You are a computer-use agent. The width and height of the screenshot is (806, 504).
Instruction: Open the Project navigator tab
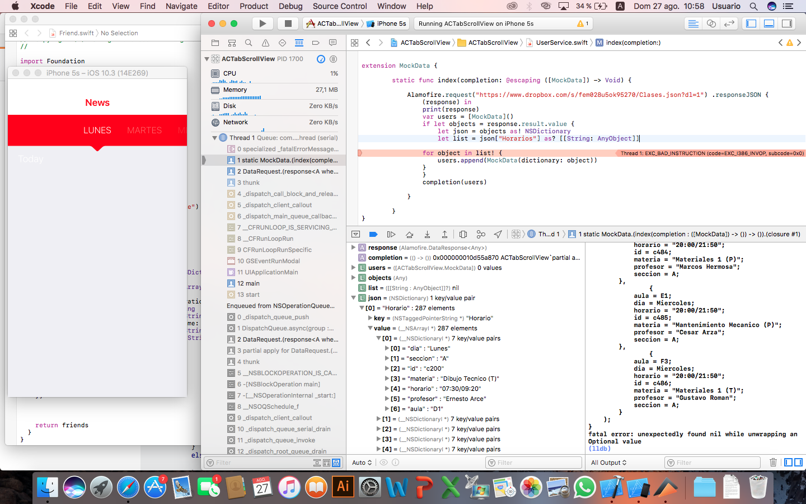[x=215, y=43]
